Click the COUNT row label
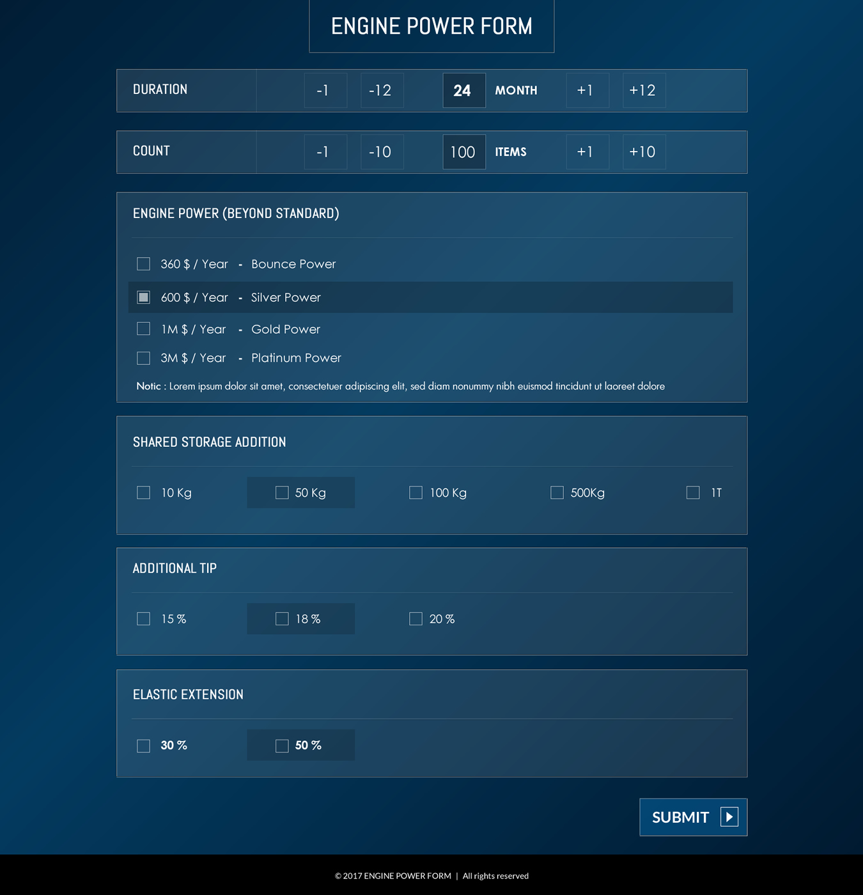 coord(152,151)
